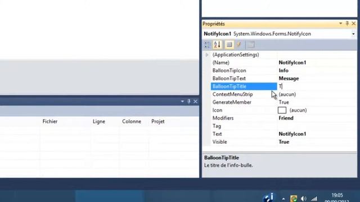
Task: Click the BalloonTipTitle value field
Action: (317, 86)
